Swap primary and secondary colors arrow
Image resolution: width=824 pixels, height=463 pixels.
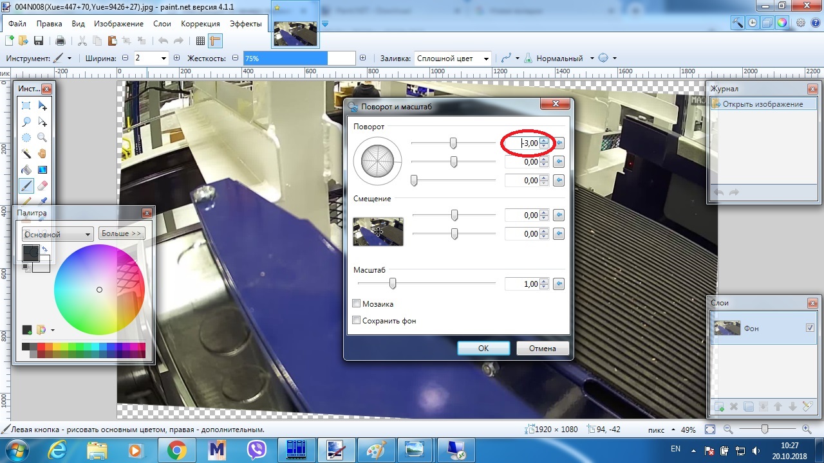(x=44, y=249)
